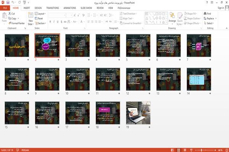The image size is (229, 152).
Task: Click the Format Painter tool
Action: pyautogui.click(x=16, y=23)
